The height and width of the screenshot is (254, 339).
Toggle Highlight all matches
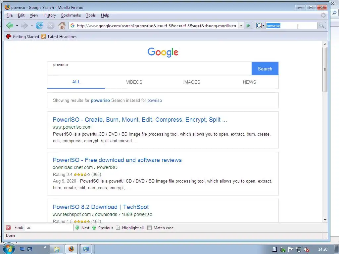point(130,228)
